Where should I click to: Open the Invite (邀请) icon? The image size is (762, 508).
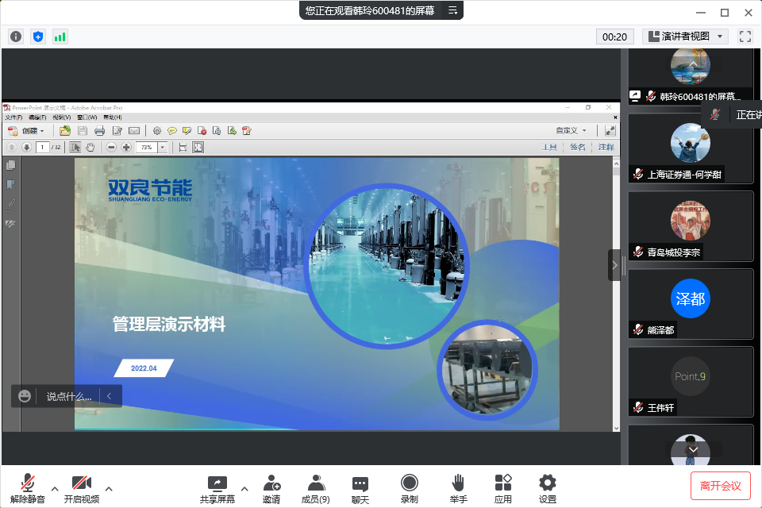tap(271, 488)
